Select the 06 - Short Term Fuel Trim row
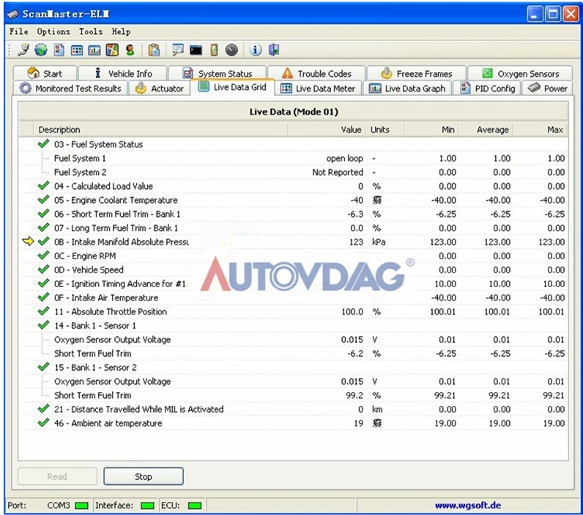The width and height of the screenshot is (583, 515). pos(294,214)
